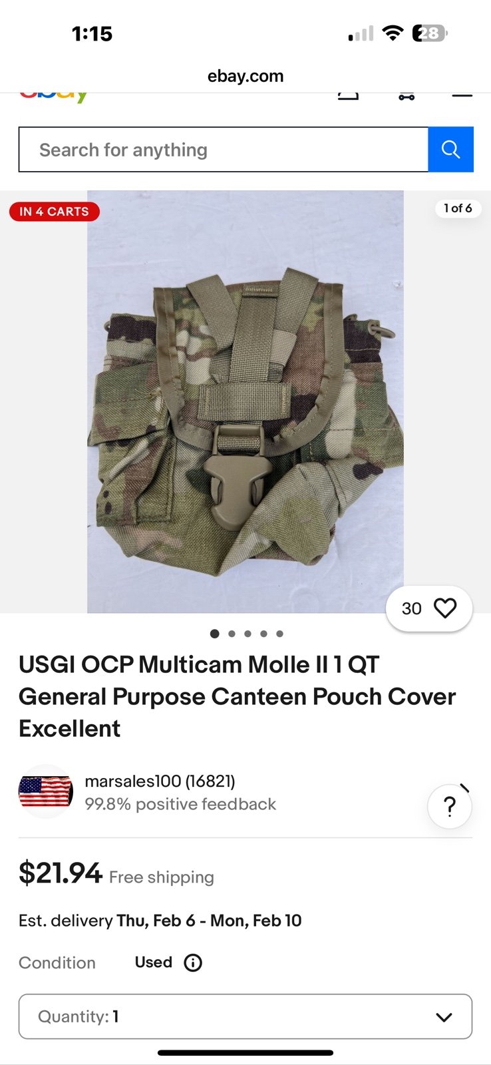
Task: Tap the partially hidden eBay logo
Action: (x=53, y=97)
